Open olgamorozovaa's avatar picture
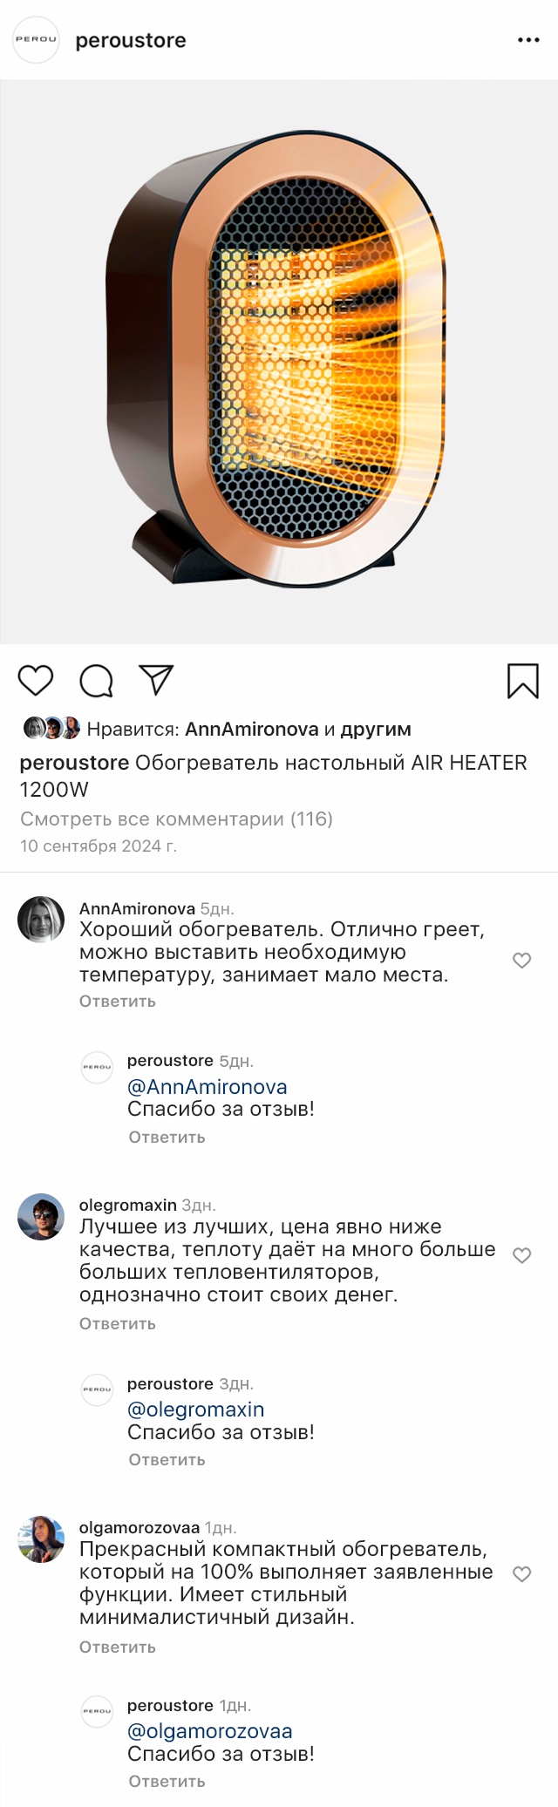 pyautogui.click(x=41, y=1539)
